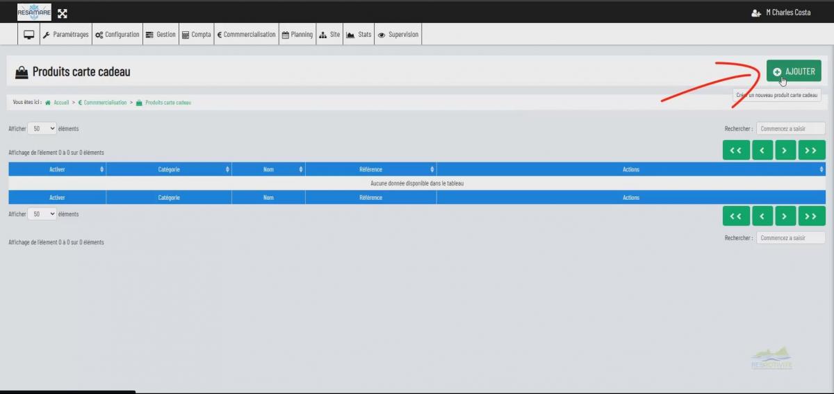Sort by the Catégorie column header
834x394 pixels.
click(169, 169)
